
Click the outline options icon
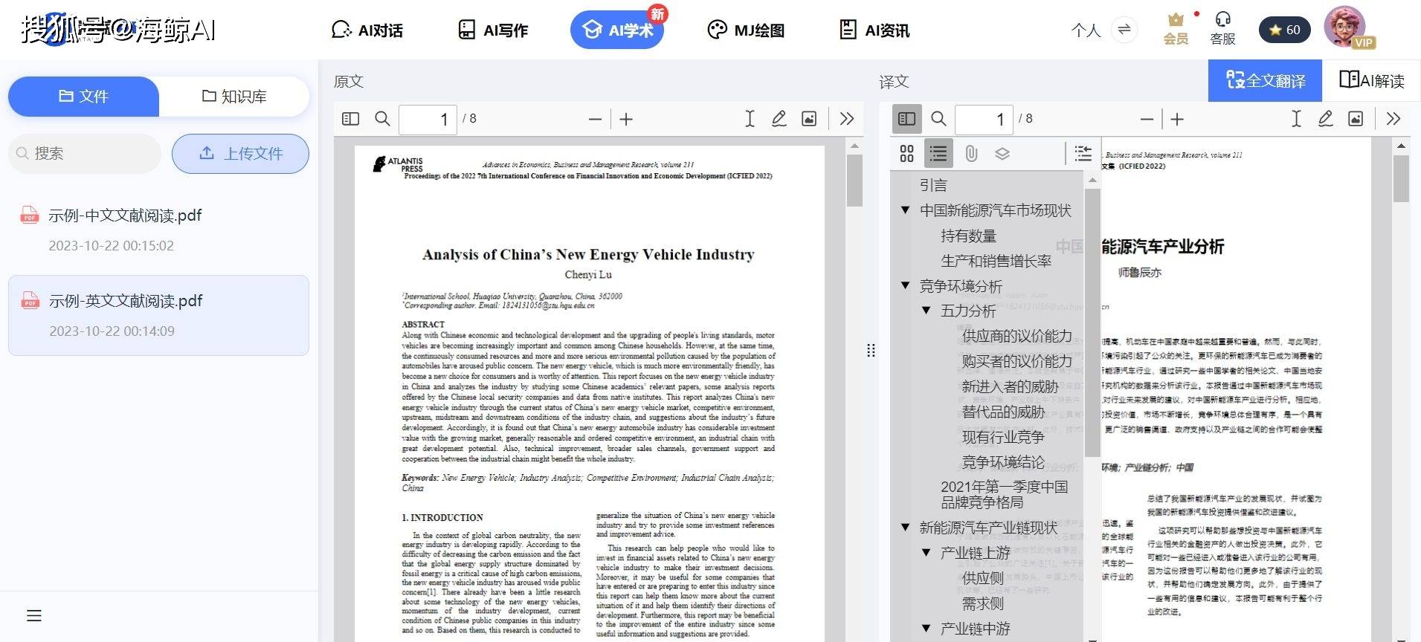(x=1083, y=154)
